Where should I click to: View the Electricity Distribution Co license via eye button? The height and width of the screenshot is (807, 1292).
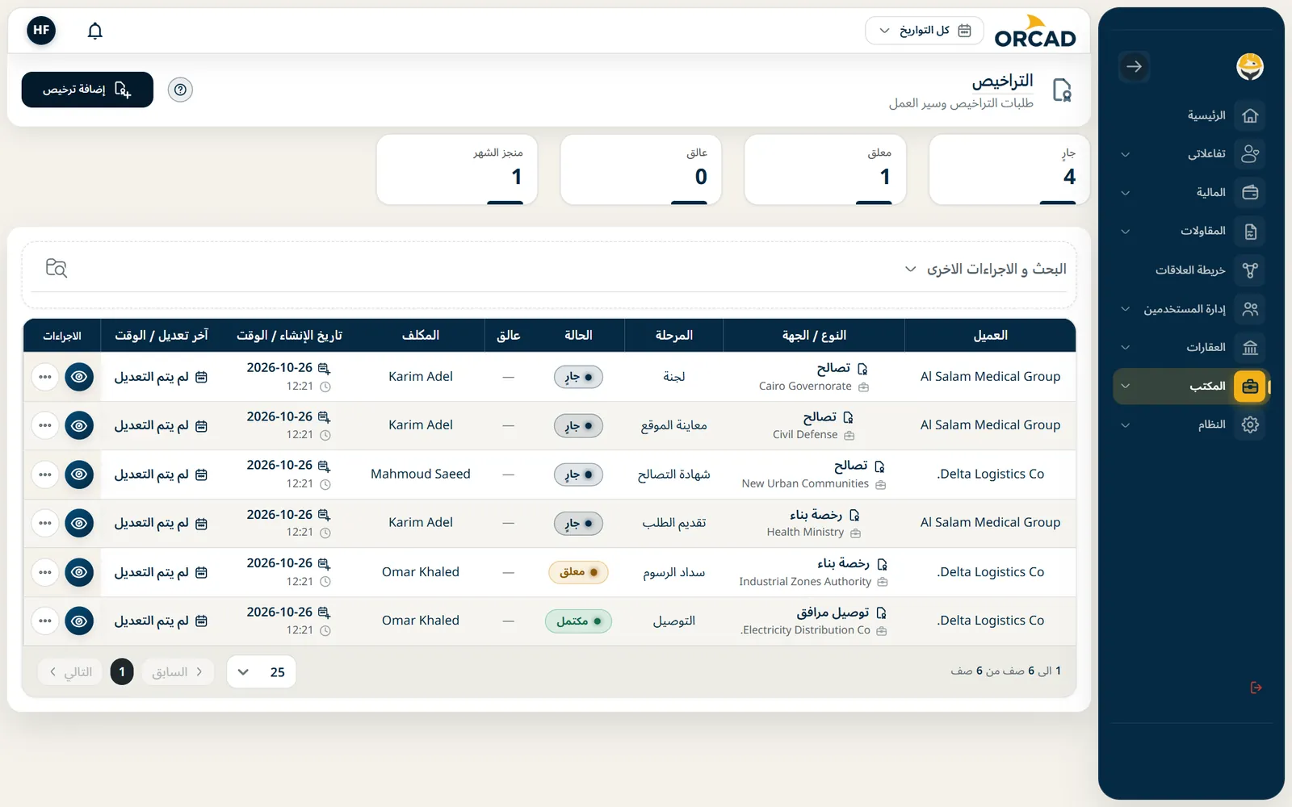point(79,621)
